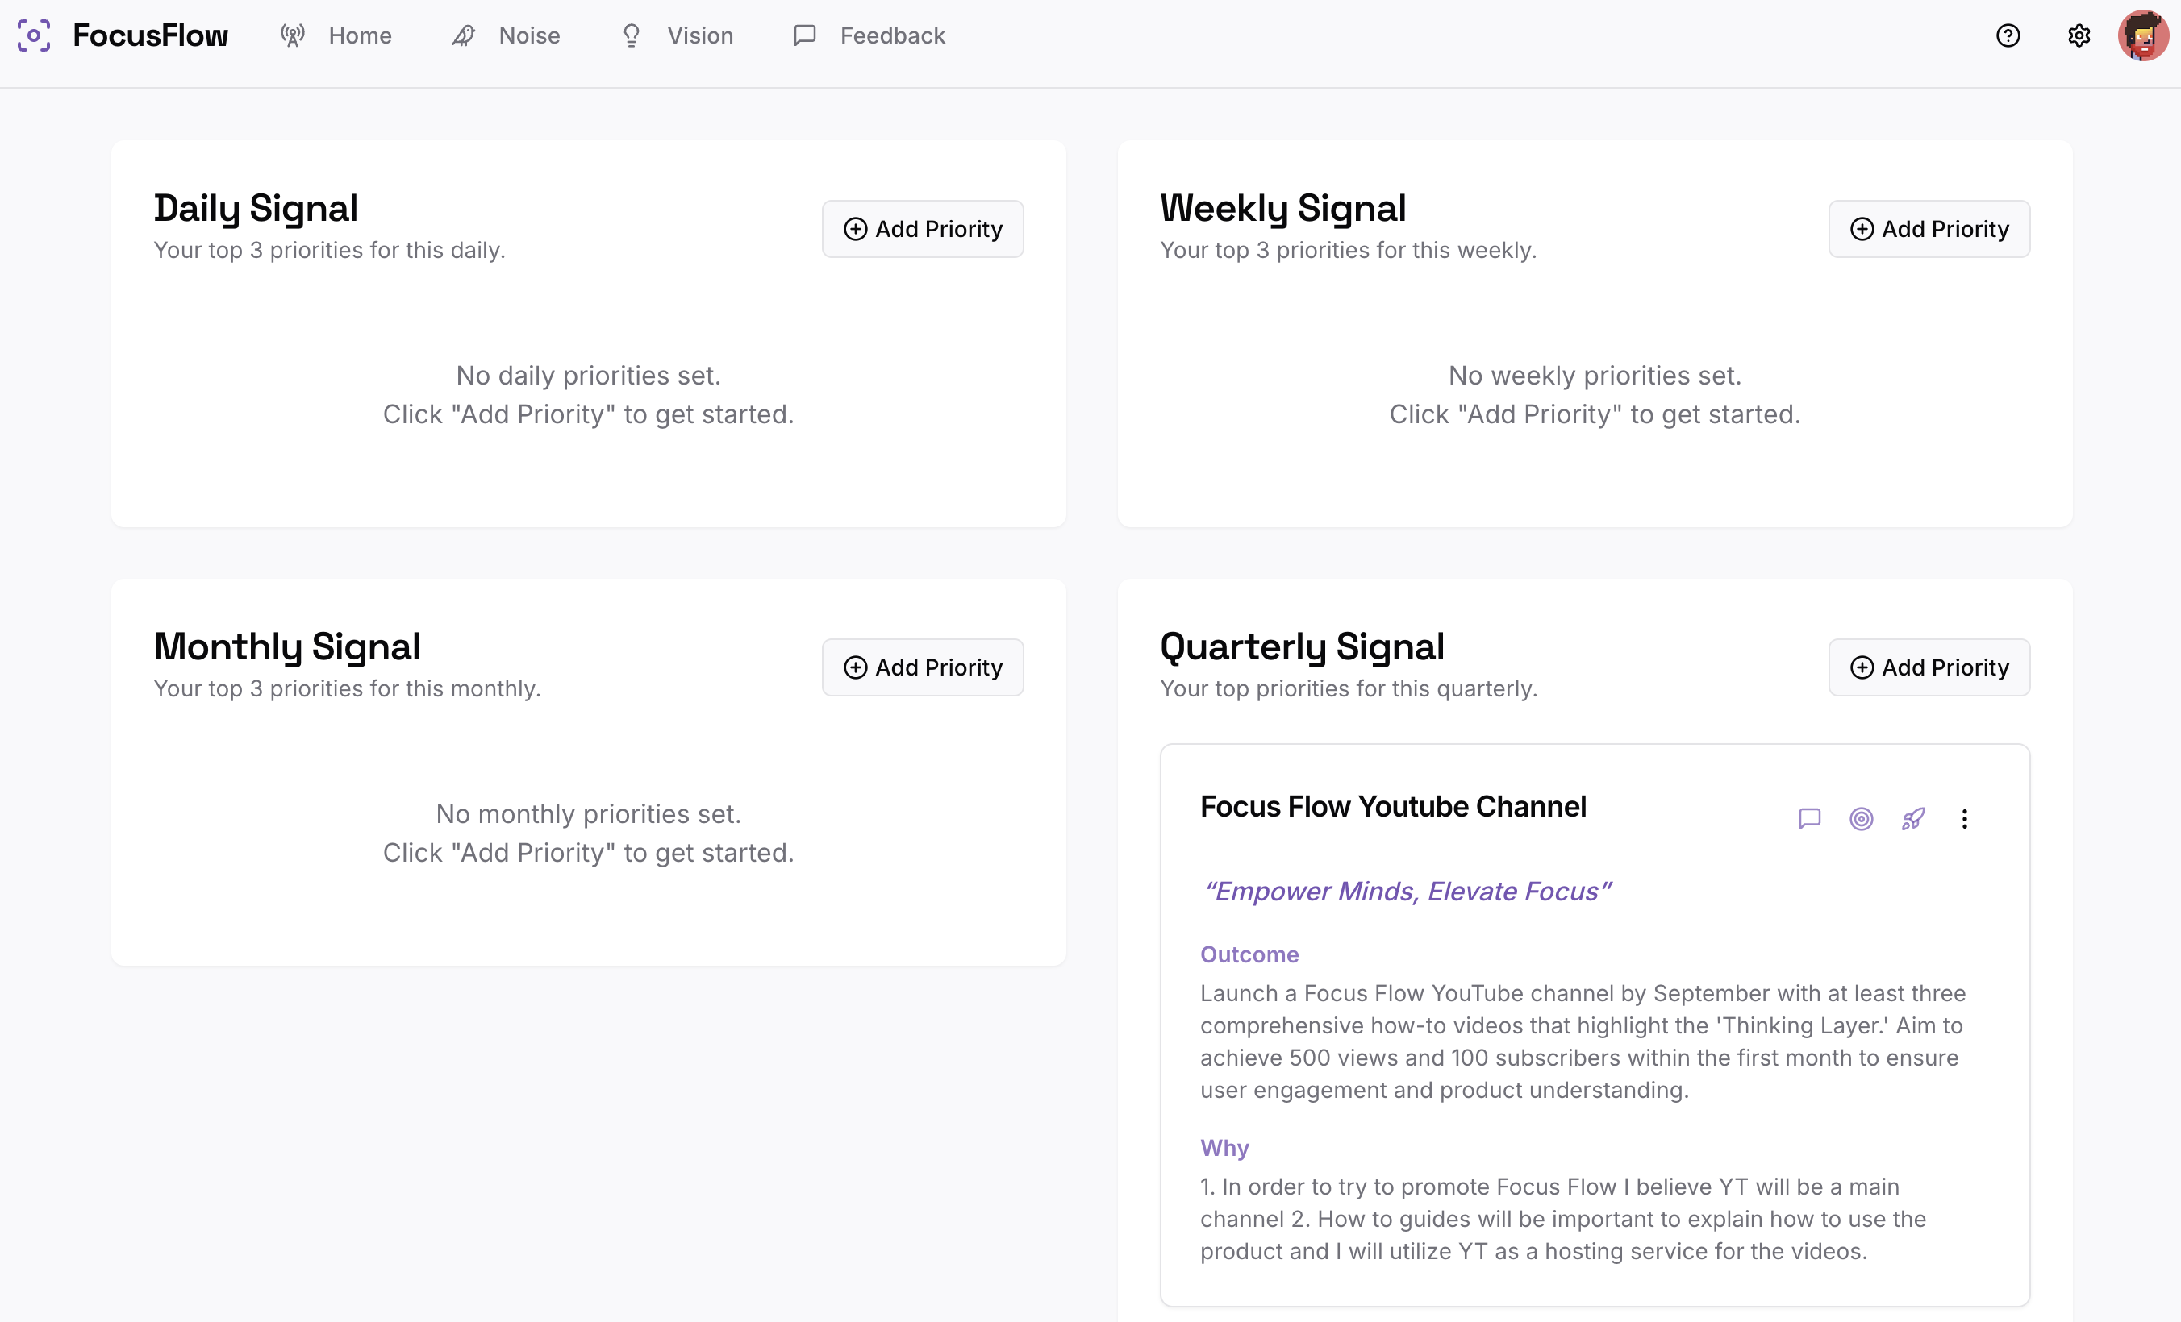Open the help question mark icon

coord(2008,35)
